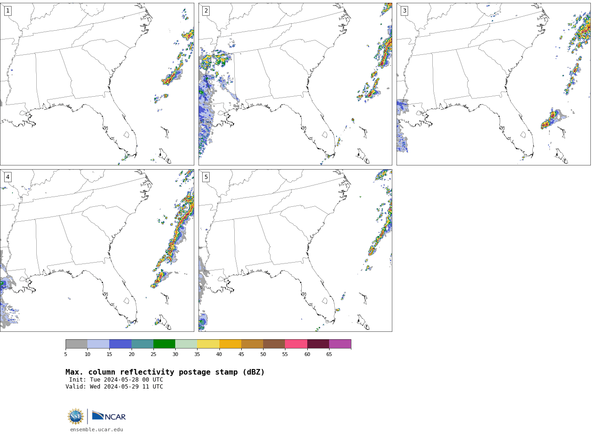This screenshot has width=595, height=435.
Task: Open ensemble member 1 postage stamp map
Action: click(97, 84)
